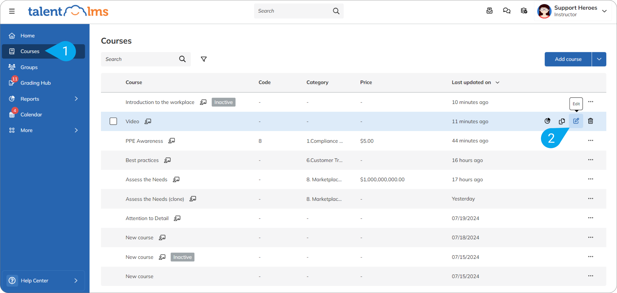Open discussions chat bubbles icon

click(x=506, y=11)
